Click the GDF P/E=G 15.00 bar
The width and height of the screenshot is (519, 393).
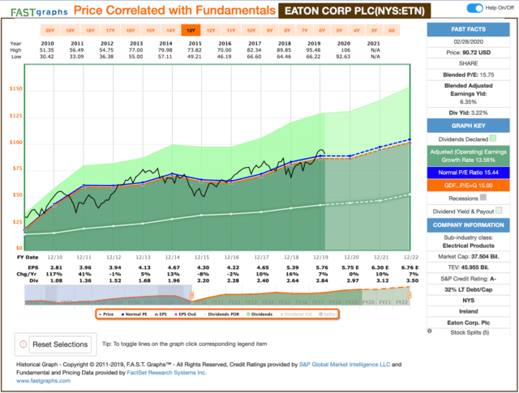[x=469, y=186]
